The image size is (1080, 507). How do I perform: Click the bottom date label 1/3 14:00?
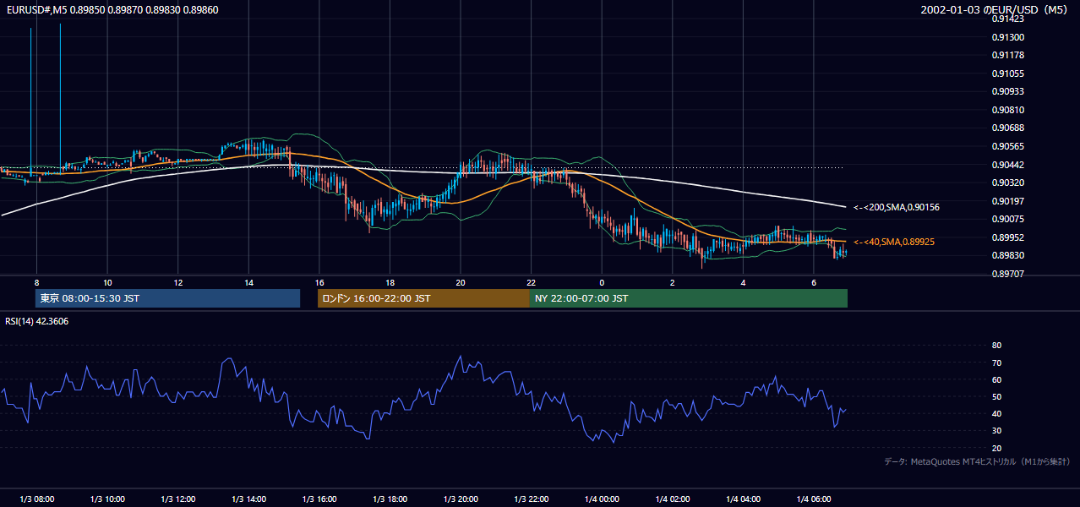pos(248,499)
